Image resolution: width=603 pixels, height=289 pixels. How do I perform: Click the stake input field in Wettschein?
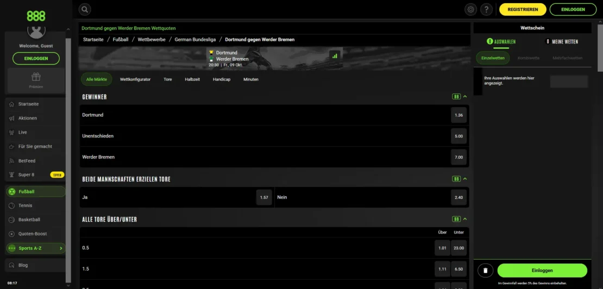569,81
